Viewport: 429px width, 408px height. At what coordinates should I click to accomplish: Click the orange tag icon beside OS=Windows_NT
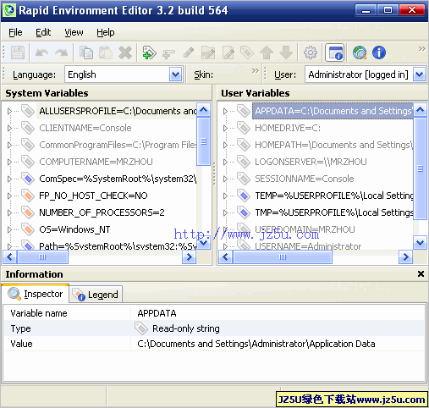pyautogui.click(x=28, y=229)
